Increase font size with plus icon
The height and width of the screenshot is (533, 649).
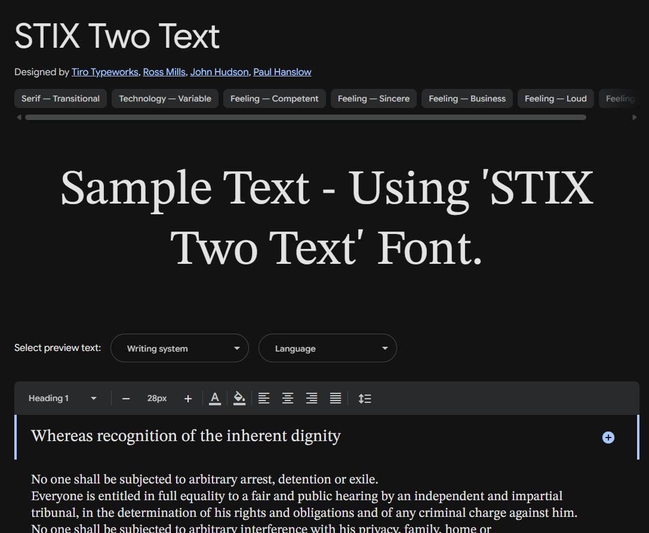click(x=188, y=399)
